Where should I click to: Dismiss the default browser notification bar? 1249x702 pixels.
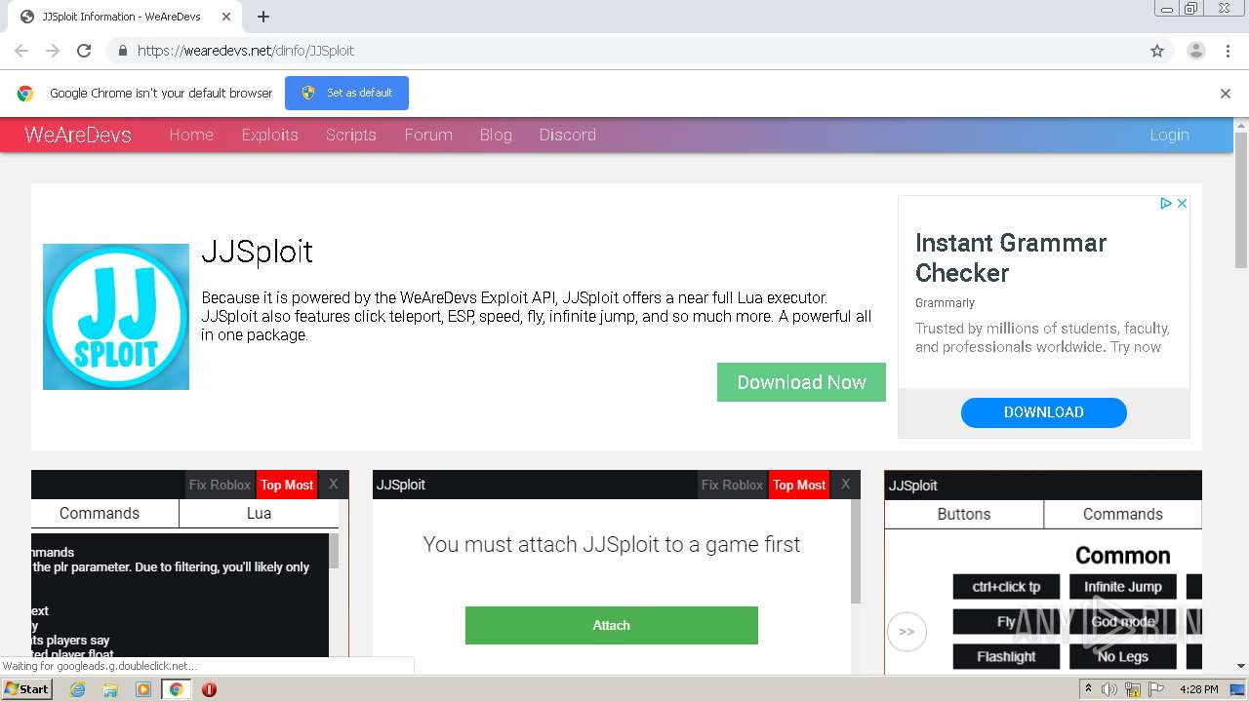[1226, 94]
